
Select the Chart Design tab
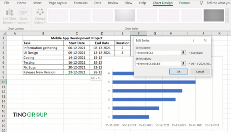click(x=163, y=3)
